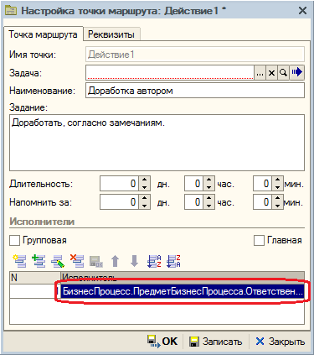Confirm with the OK button
The image size is (314, 355).
(162, 342)
